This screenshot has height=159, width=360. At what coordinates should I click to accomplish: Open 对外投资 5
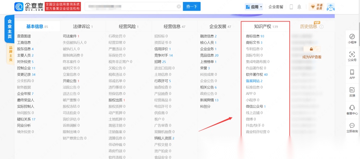25,62
